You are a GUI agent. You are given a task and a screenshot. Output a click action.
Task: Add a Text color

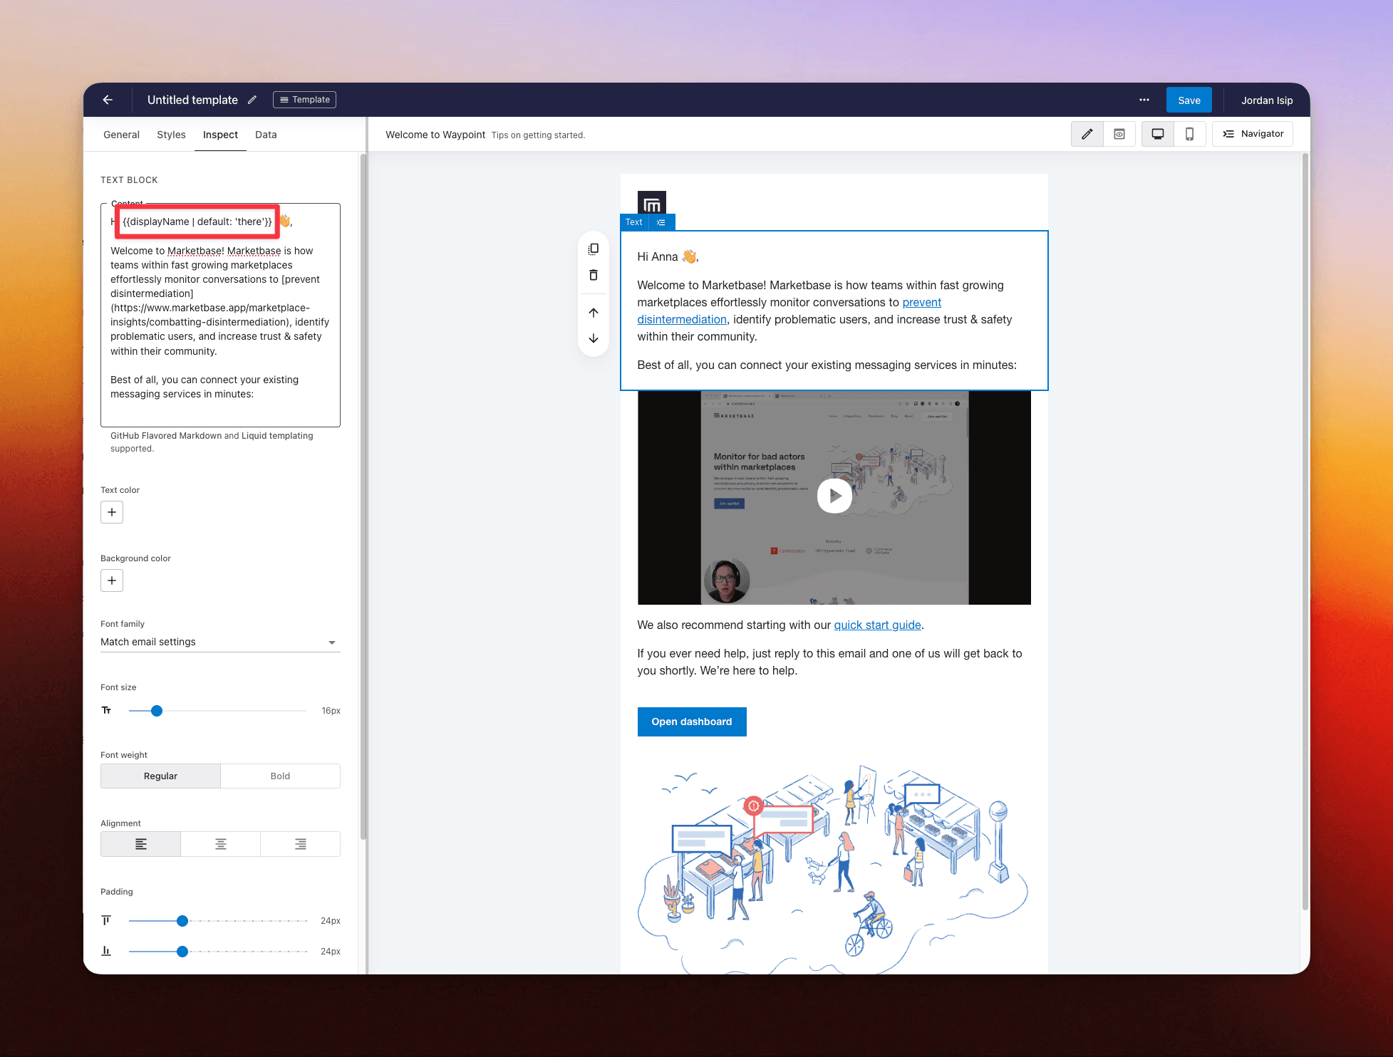[112, 512]
